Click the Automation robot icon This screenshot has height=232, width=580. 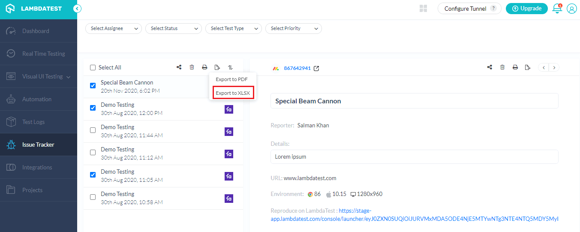(11, 99)
